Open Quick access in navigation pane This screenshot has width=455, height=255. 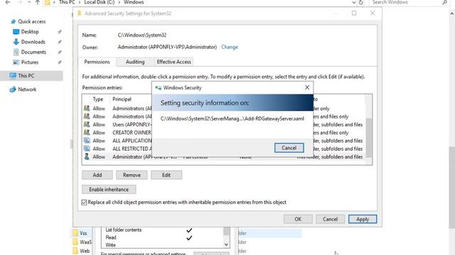click(x=31, y=21)
